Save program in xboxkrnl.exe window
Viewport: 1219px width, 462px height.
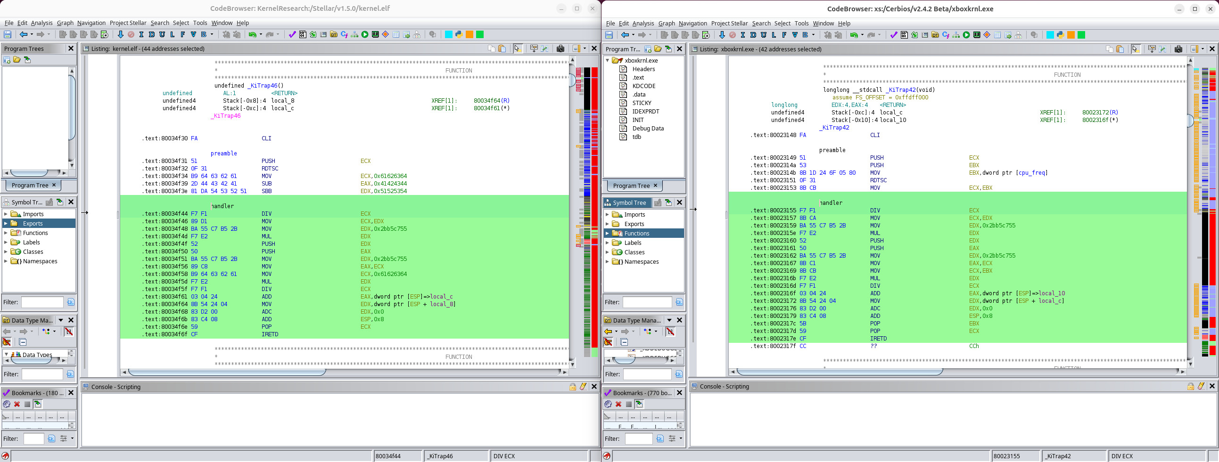tap(609, 35)
